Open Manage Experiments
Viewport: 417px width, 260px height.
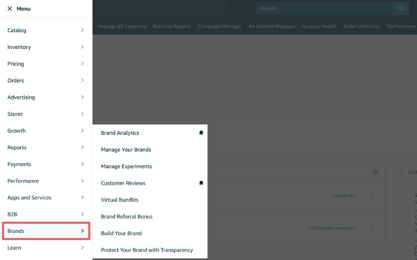click(126, 166)
